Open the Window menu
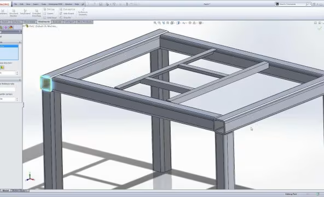The height and width of the screenshot is (197, 324). [x=68, y=4]
